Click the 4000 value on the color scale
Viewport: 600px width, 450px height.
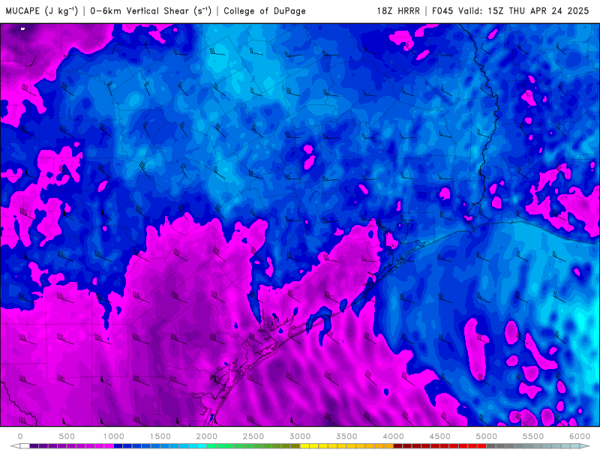click(393, 436)
